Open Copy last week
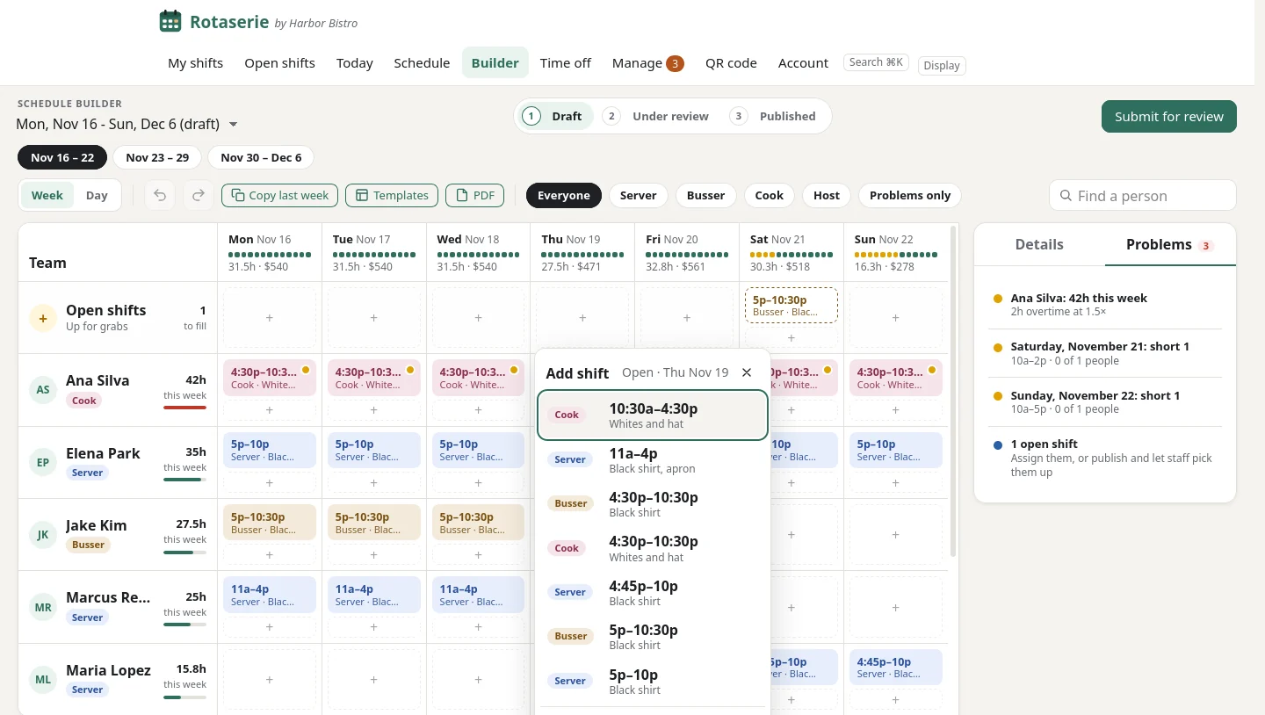This screenshot has width=1265, height=715. 279,195
